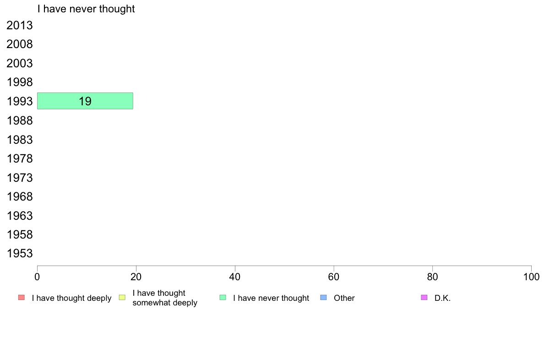Click the magenta 'D.K.' legend swatch
Image resolution: width=544 pixels, height=337 pixels.
pos(424,298)
